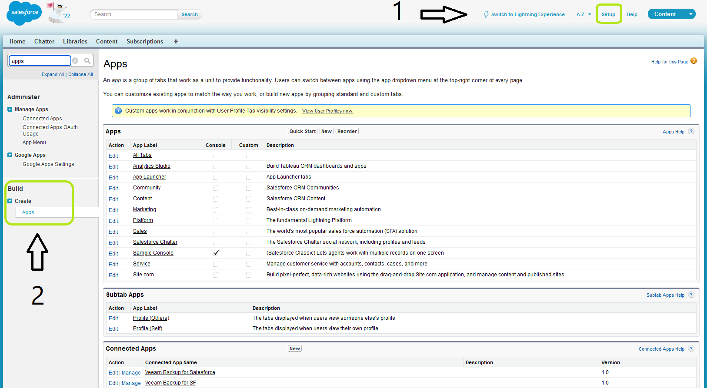Collapse the Create tree node
Viewport: 707px width, 388px height.
pyautogui.click(x=10, y=201)
